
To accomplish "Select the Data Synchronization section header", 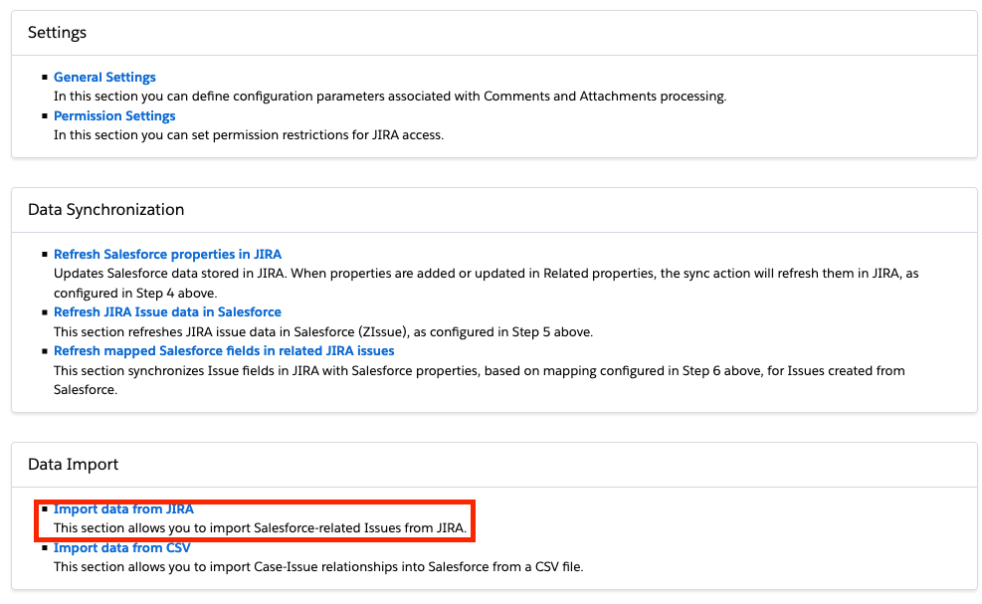I will point(104,209).
